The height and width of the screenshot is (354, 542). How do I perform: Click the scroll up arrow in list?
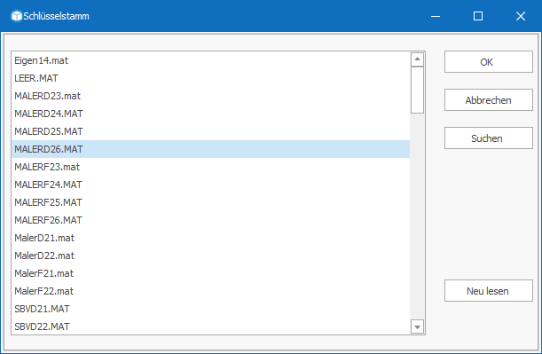click(417, 59)
